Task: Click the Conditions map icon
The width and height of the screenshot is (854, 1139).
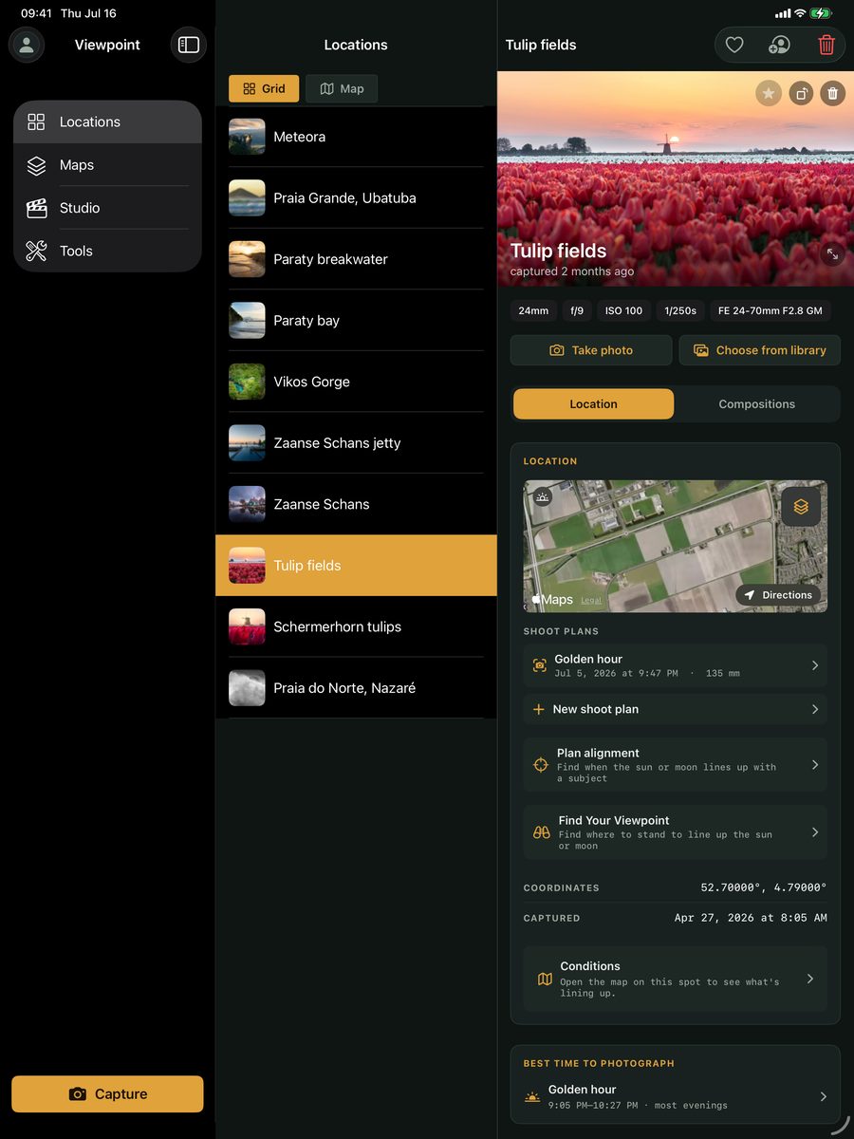Action: 545,979
